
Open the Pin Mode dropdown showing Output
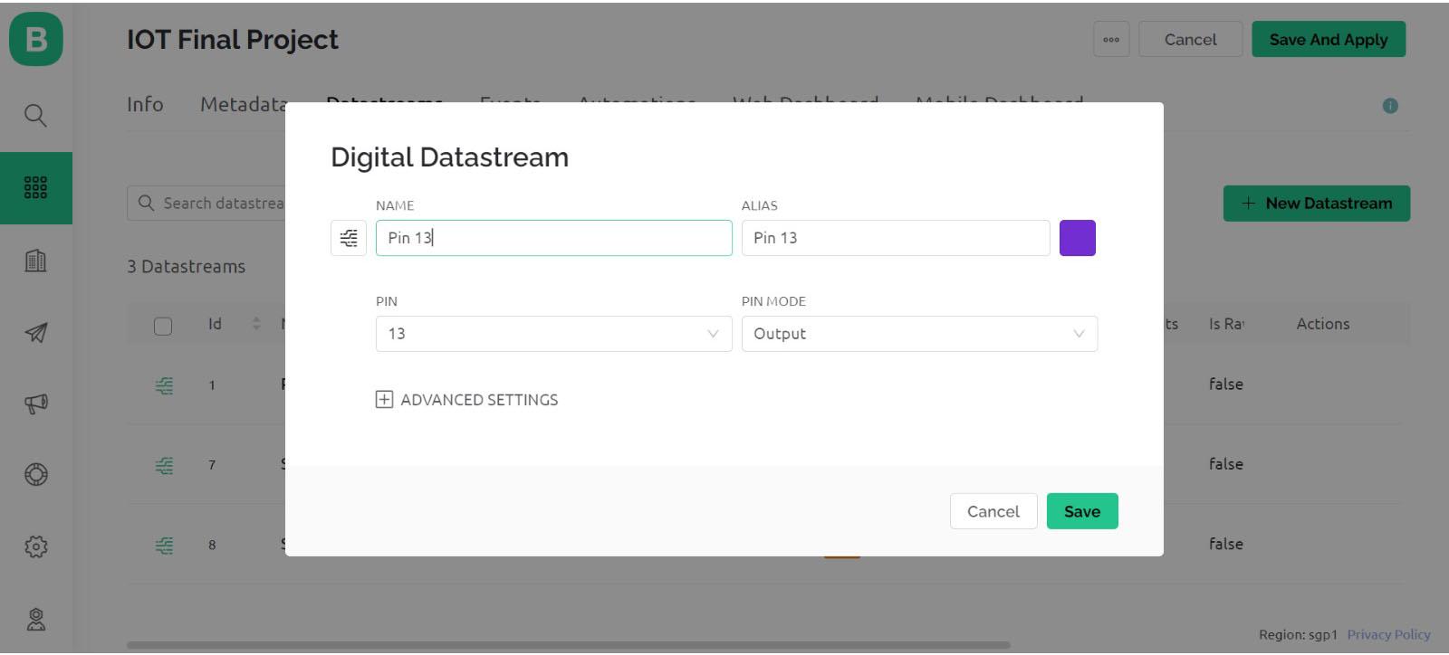point(919,334)
